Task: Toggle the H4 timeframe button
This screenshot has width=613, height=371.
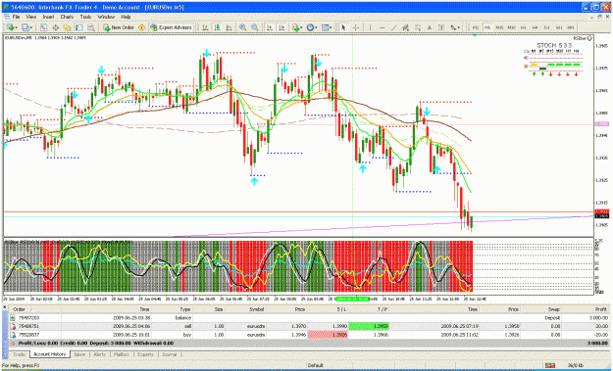Action: (x=535, y=27)
